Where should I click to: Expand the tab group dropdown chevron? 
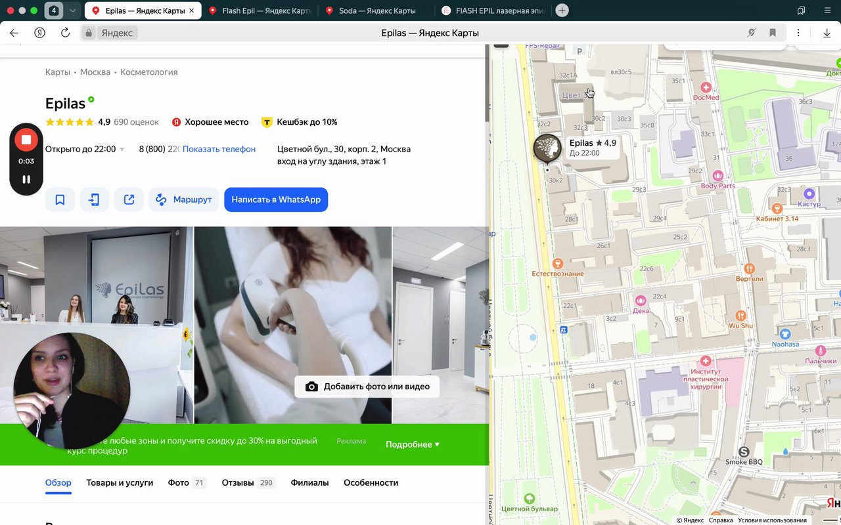(72, 10)
